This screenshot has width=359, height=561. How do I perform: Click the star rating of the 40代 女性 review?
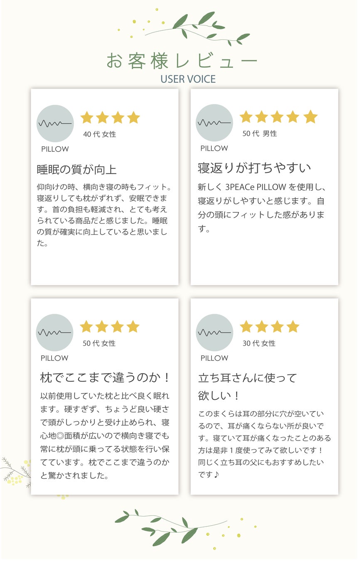point(110,118)
